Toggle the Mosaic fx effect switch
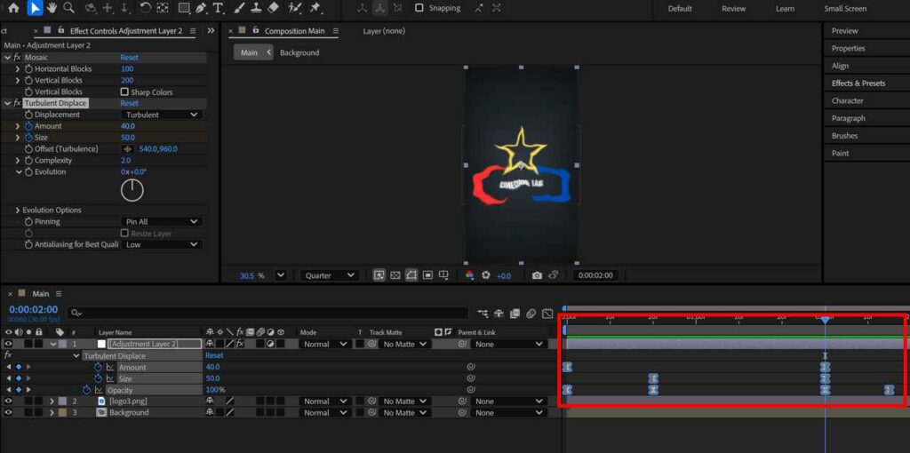The height and width of the screenshot is (453, 910). [18, 58]
